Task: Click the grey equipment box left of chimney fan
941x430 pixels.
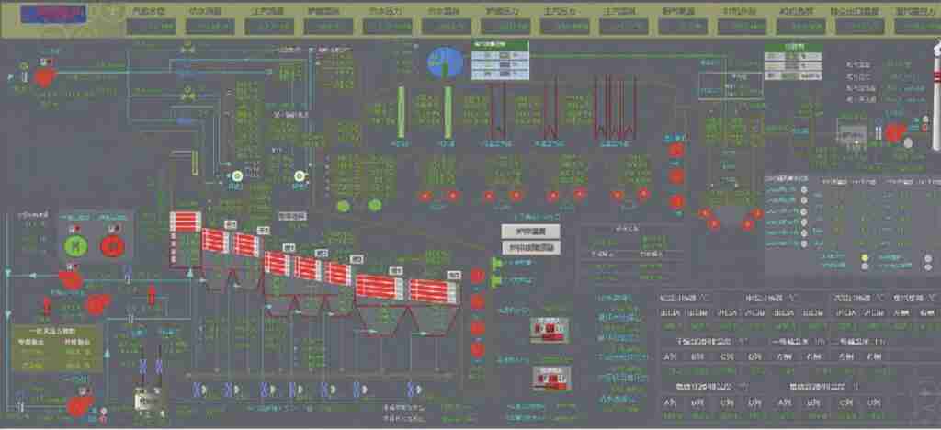Action: [853, 135]
